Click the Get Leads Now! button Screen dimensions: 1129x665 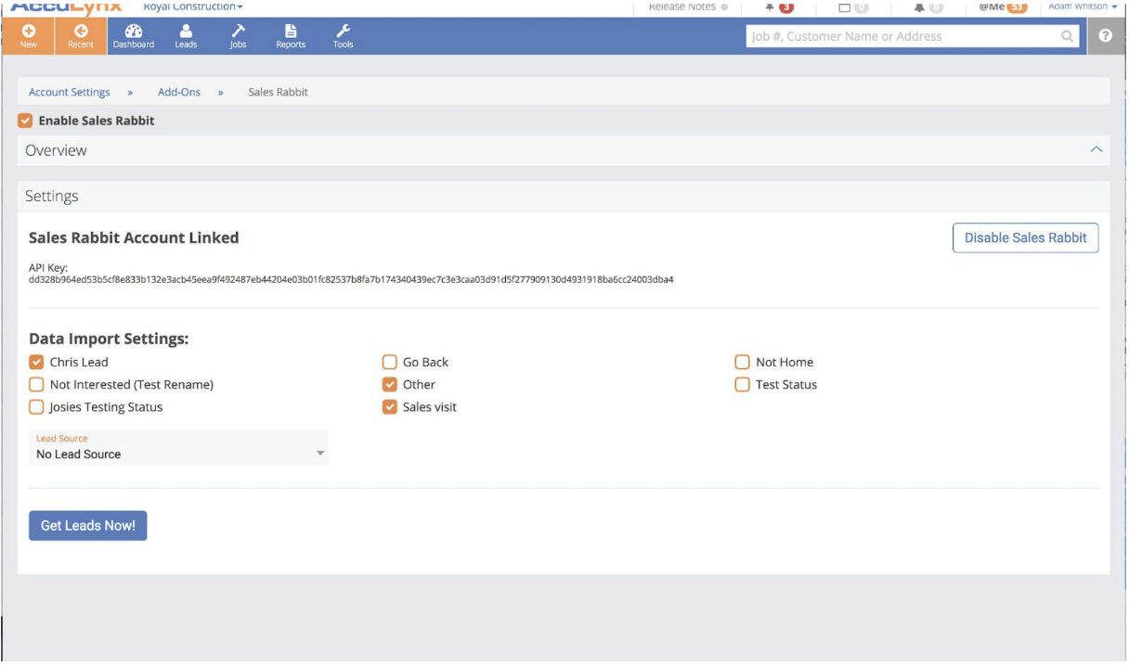pyautogui.click(x=88, y=525)
